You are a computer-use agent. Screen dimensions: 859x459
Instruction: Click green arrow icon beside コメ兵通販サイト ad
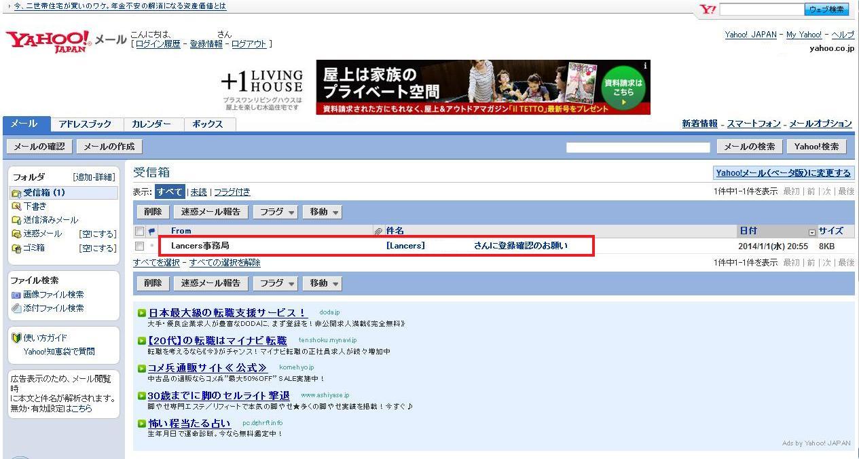click(142, 368)
